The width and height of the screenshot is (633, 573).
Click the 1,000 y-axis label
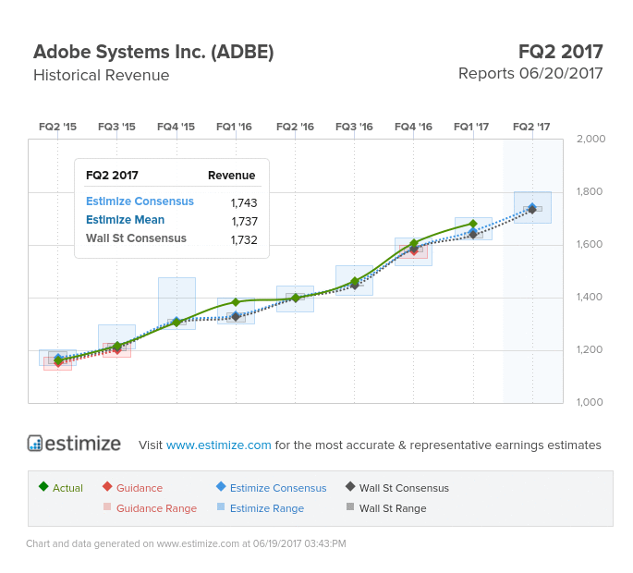pyautogui.click(x=590, y=402)
